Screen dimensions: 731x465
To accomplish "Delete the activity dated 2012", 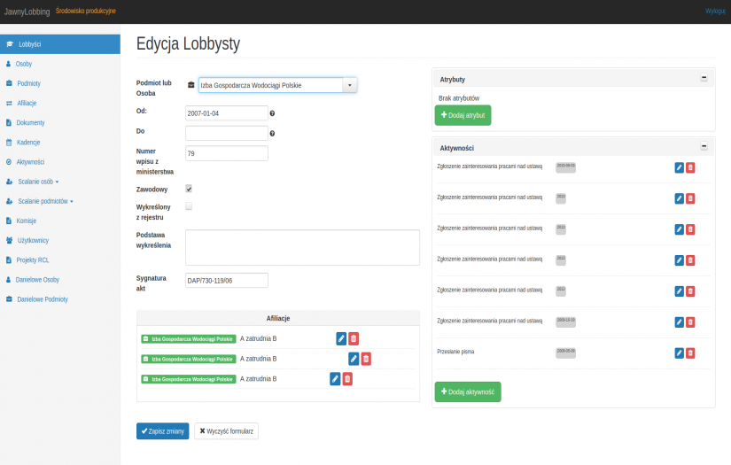I will pyautogui.click(x=690, y=291).
